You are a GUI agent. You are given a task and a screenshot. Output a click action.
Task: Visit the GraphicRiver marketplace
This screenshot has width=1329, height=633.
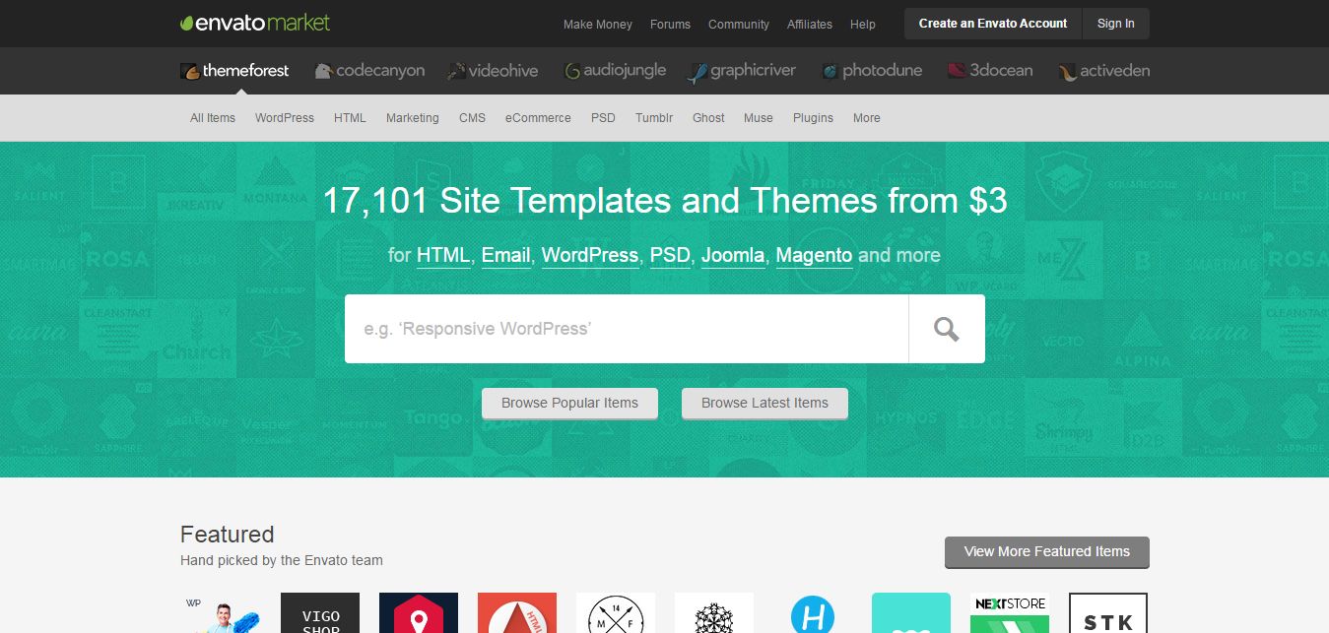point(742,71)
